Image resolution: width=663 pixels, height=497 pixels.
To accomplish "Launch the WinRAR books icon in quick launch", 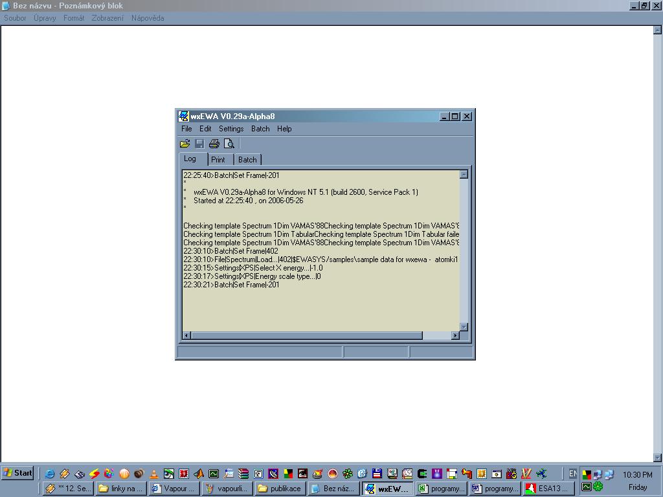I will click(x=243, y=474).
